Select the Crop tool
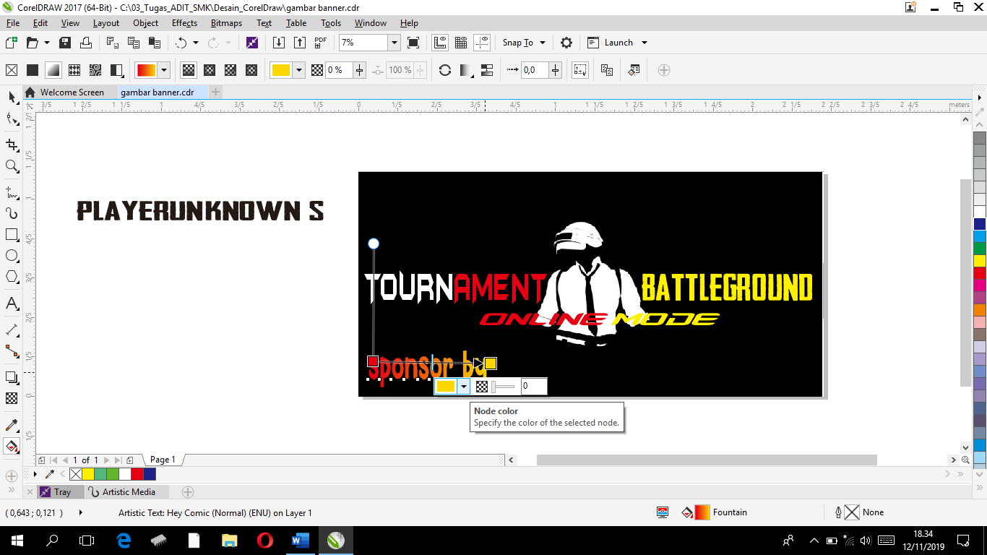The image size is (987, 555). (12, 145)
